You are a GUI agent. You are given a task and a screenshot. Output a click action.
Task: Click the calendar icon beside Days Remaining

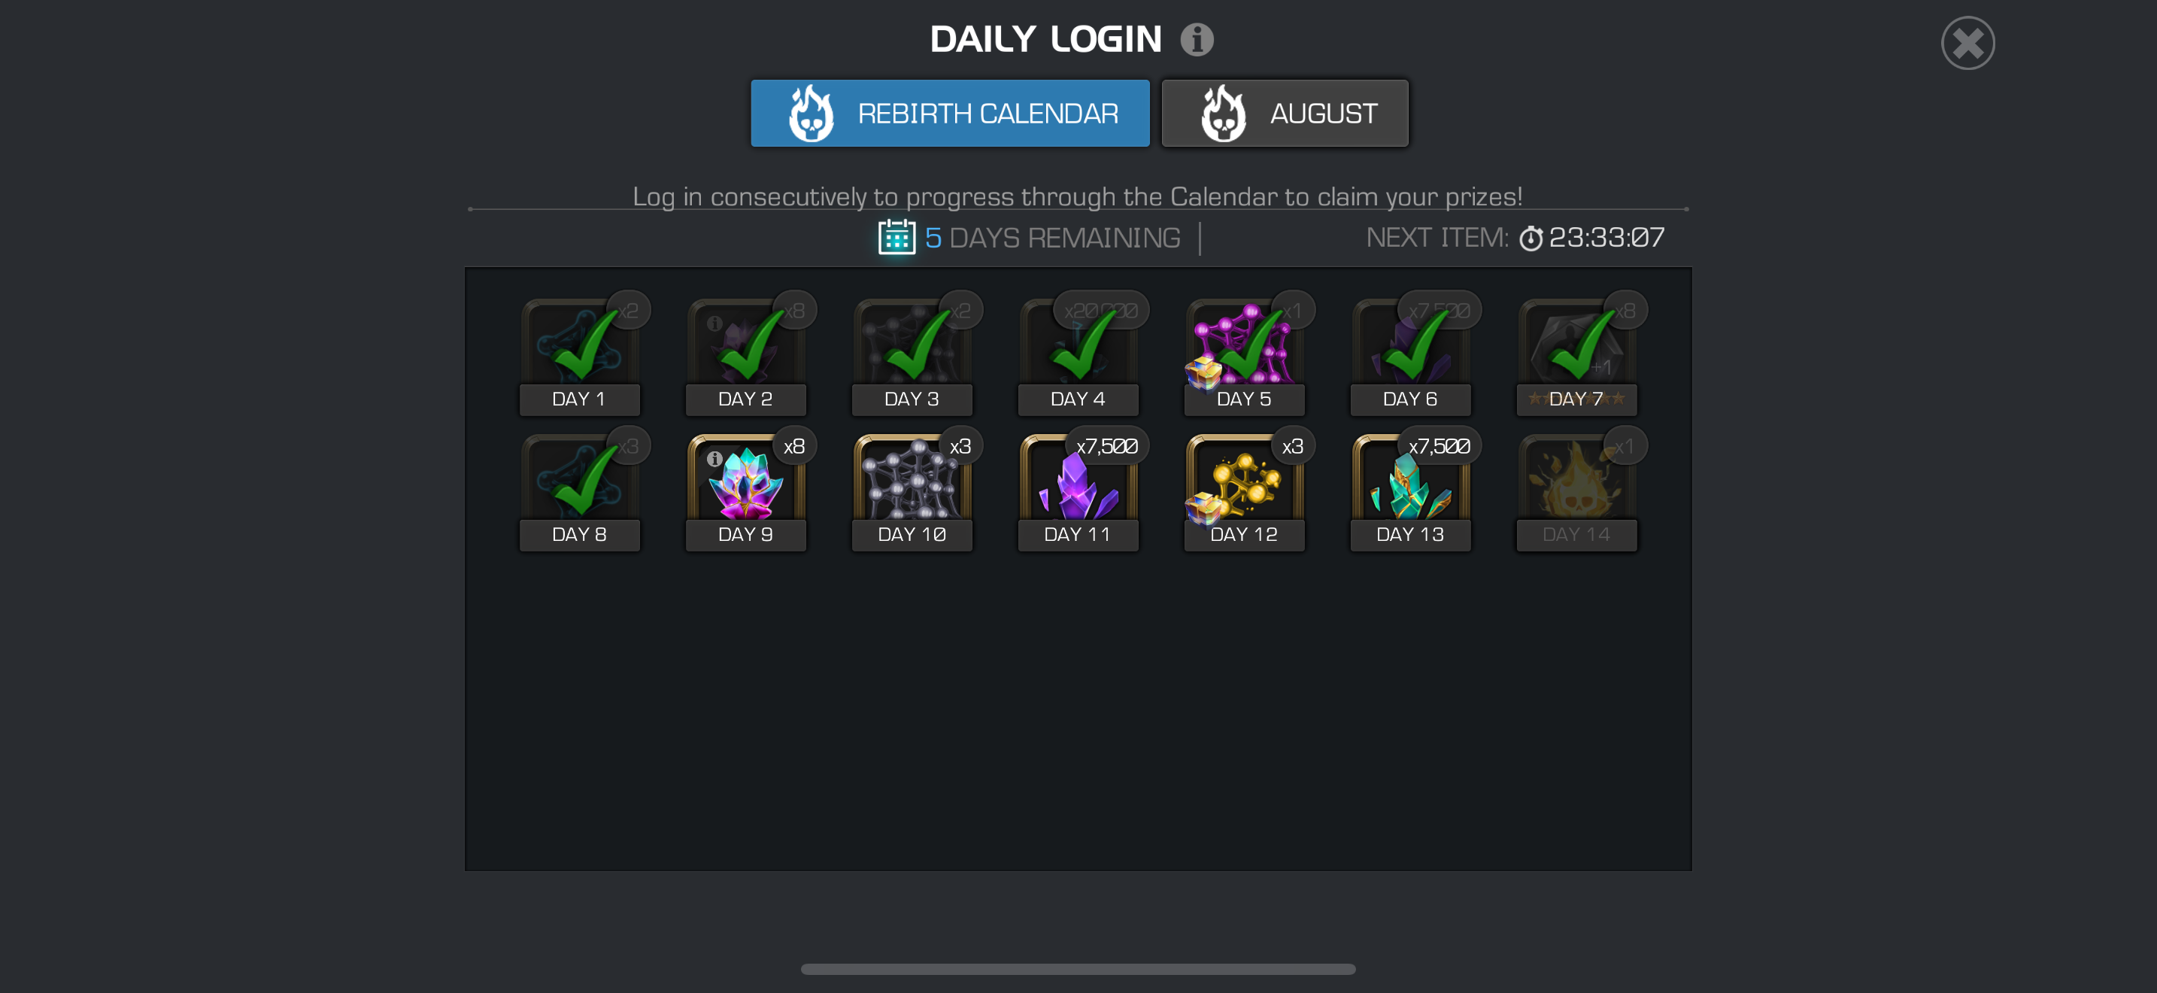pyautogui.click(x=896, y=238)
